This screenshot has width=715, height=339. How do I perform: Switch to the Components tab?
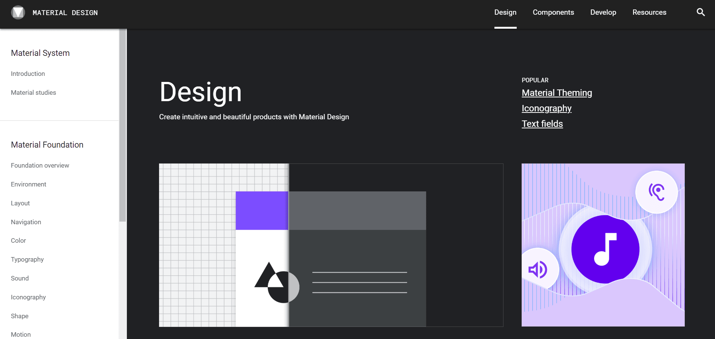[553, 12]
